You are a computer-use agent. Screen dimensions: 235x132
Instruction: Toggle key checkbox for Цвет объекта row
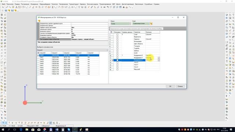117,44
